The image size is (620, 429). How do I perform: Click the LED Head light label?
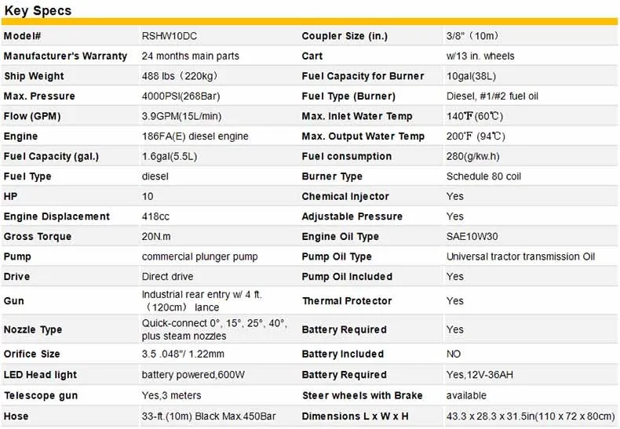pyautogui.click(x=40, y=375)
